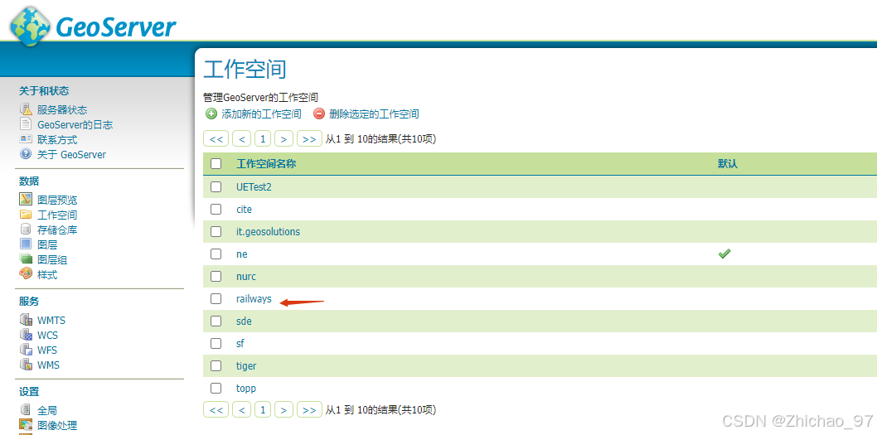Click the WMS service icon
This screenshot has height=435, width=877.
26,365
